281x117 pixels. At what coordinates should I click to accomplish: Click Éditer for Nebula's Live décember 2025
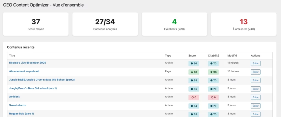255,63
